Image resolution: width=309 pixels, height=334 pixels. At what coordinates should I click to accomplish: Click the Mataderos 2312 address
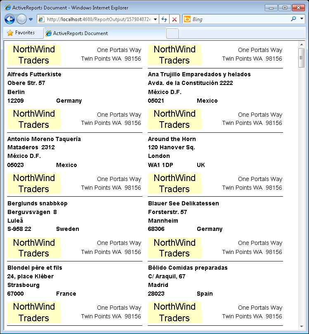pos(31,147)
